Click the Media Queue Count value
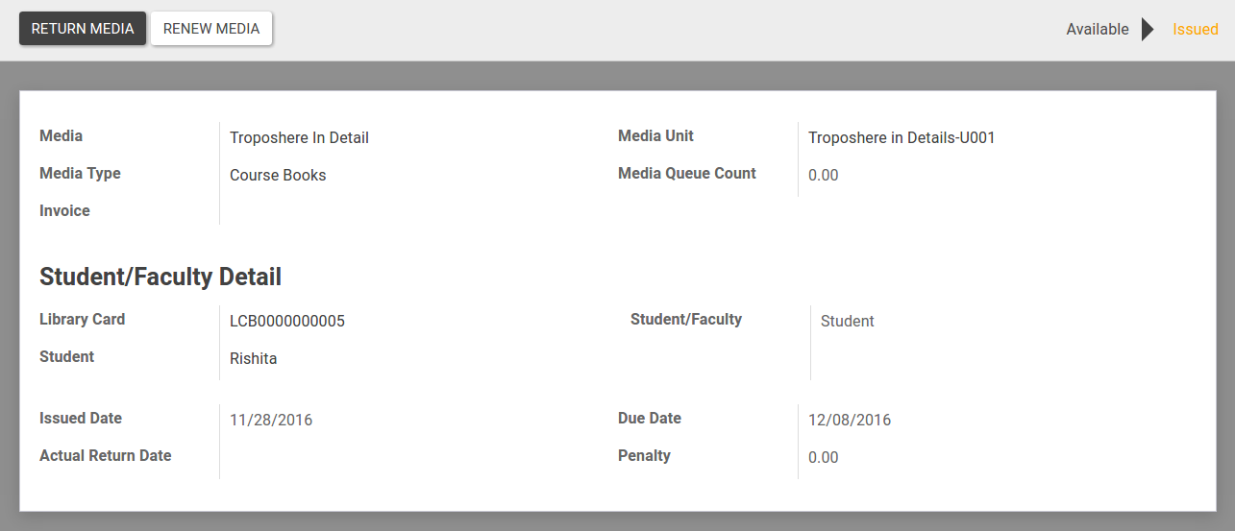Screen dimensions: 1235x531 [x=824, y=176]
